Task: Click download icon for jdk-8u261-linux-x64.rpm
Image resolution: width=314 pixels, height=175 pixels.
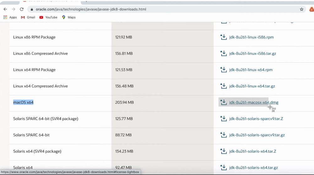Action: click(224, 70)
